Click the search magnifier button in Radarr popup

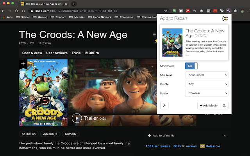click(224, 105)
